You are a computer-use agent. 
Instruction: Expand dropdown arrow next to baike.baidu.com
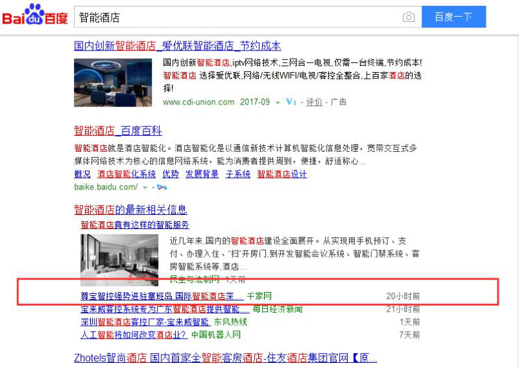pos(145,188)
